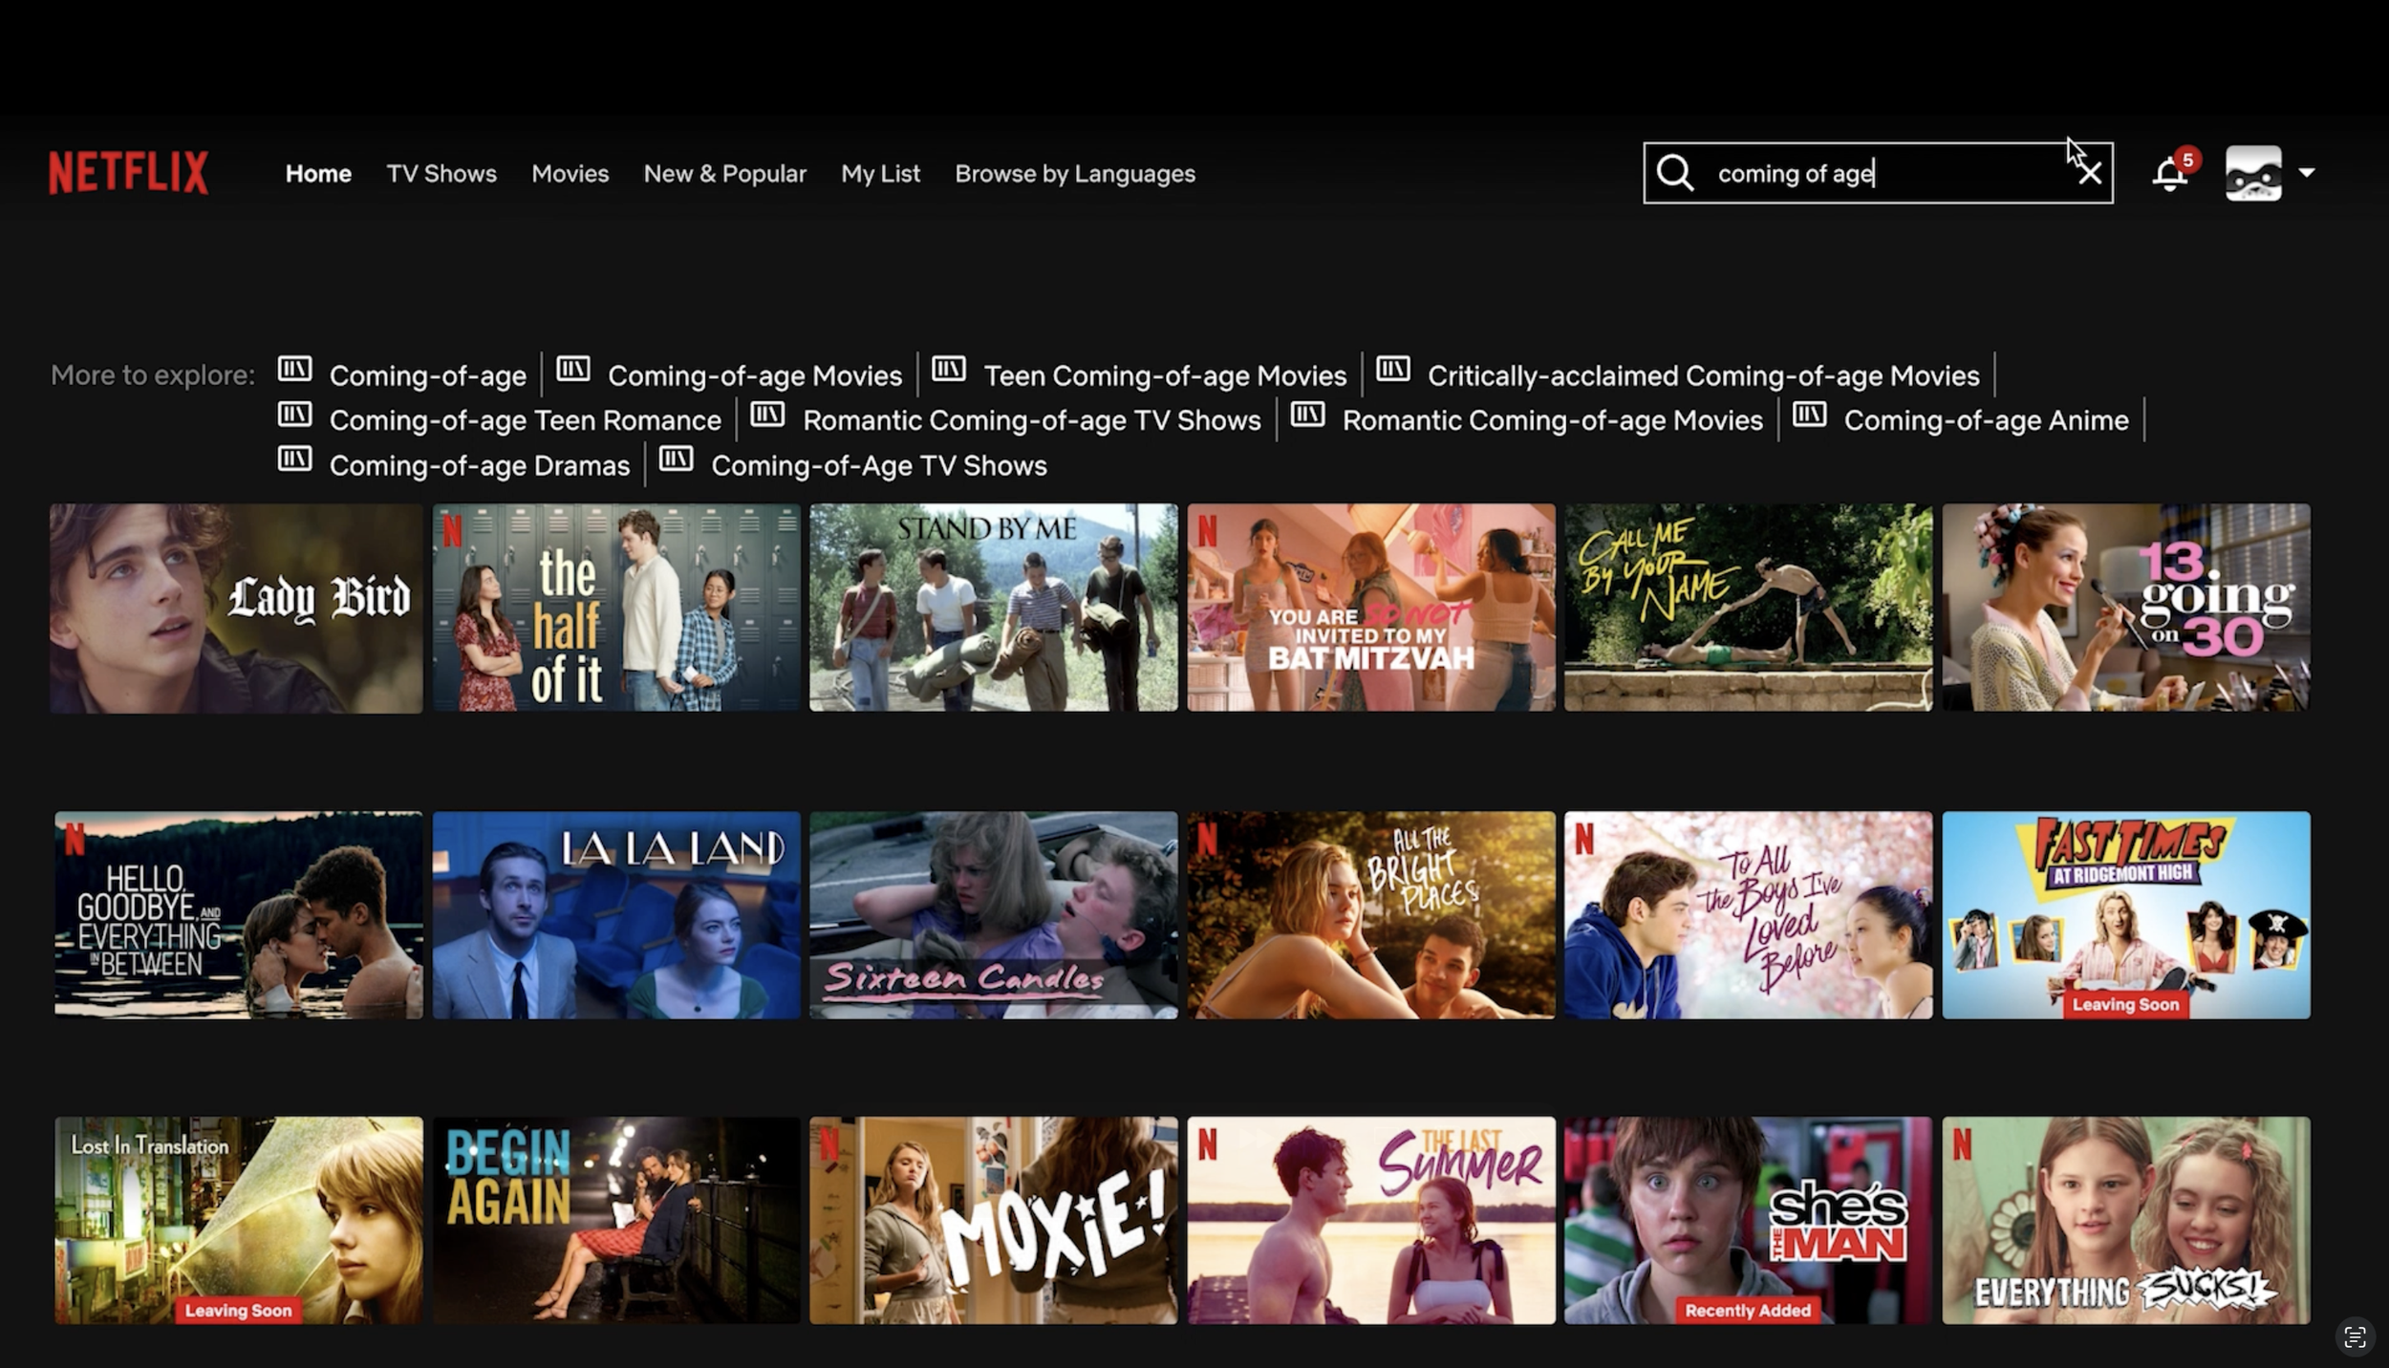
Task: Open Browse by Languages
Action: 1075,174
